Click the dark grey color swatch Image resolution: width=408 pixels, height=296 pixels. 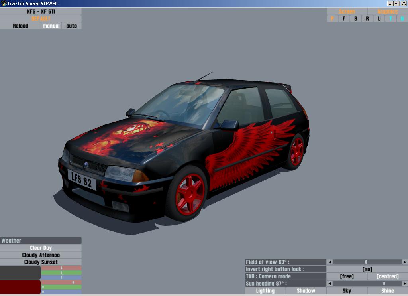(20, 273)
